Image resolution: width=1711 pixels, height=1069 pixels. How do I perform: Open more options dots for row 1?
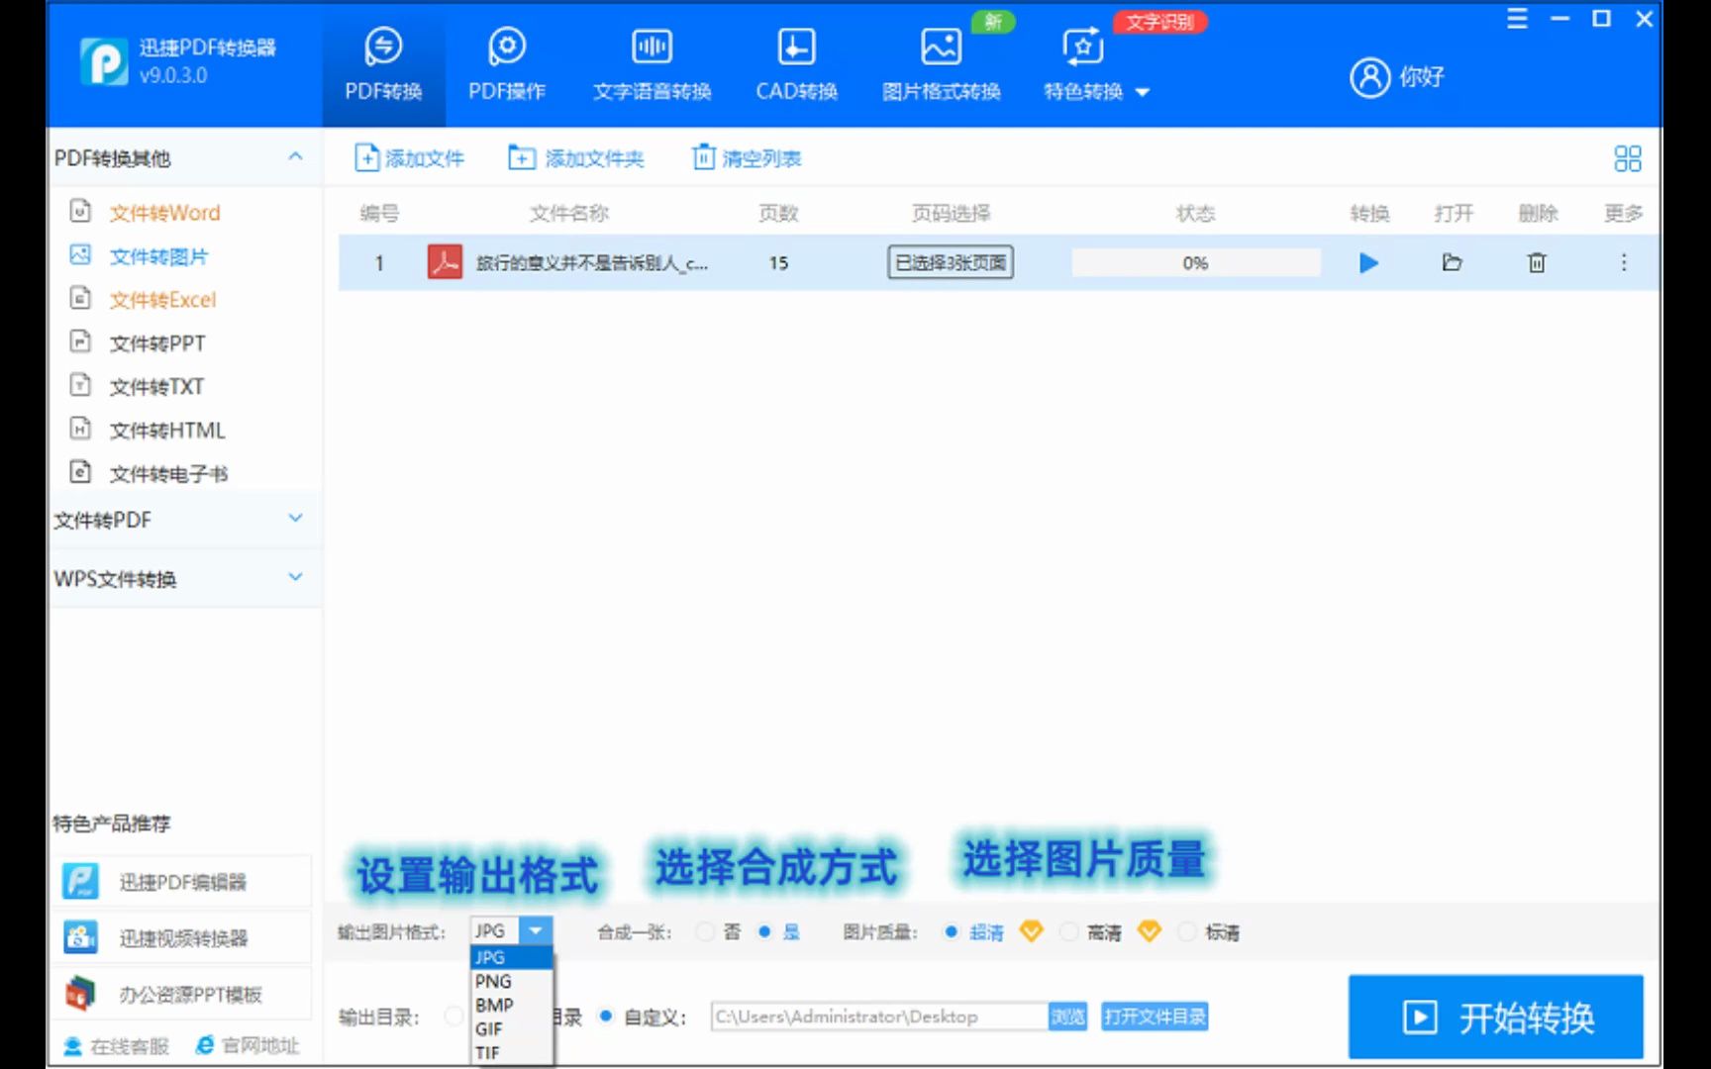point(1624,262)
